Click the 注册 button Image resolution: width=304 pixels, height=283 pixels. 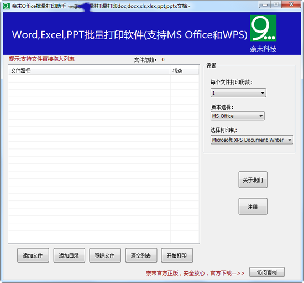click(x=253, y=207)
